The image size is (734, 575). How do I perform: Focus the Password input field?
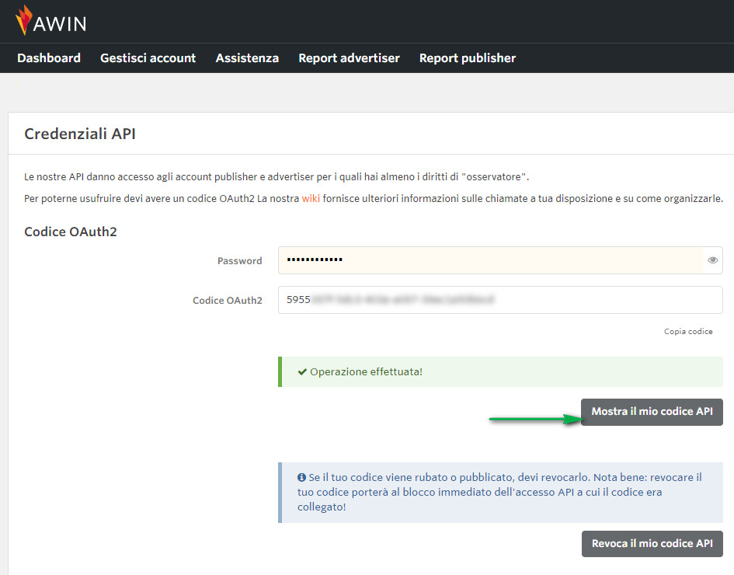pos(489,260)
